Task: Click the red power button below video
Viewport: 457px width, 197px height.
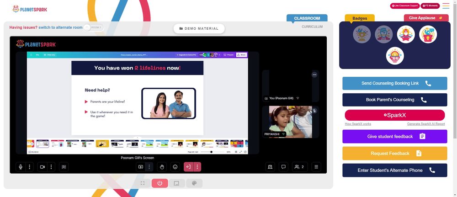Action: tap(159, 183)
